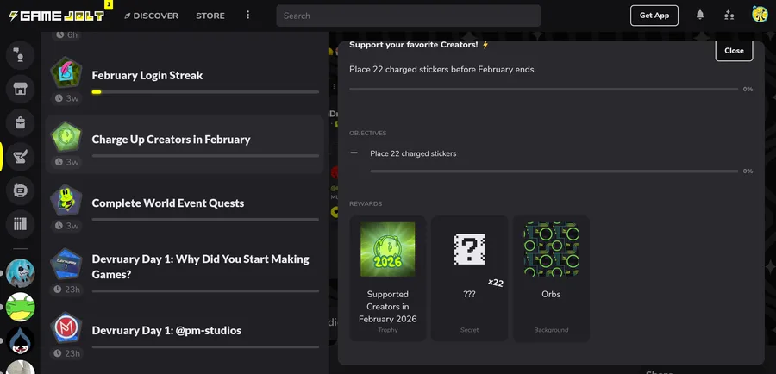
Task: Open the shop storefront sidebar icon
Action: [20, 88]
